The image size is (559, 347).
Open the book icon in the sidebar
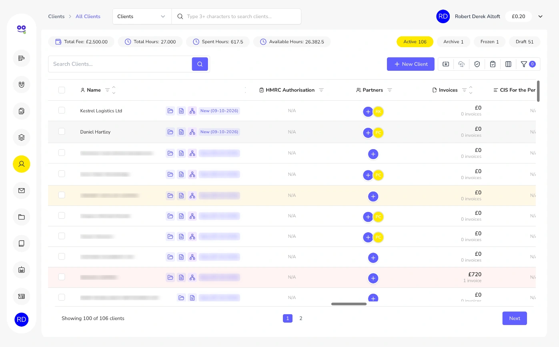tap(22, 243)
